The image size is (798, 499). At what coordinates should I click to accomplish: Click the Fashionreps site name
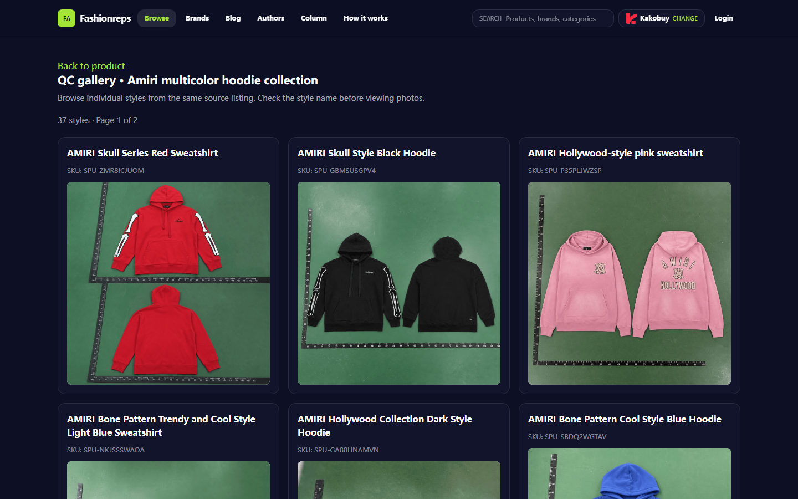(105, 18)
